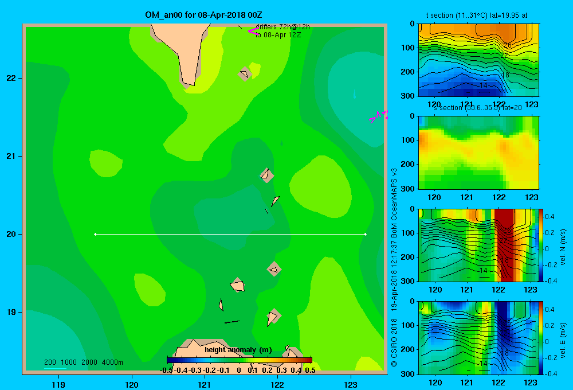The height and width of the screenshot is (390, 573).
Task: Click the small island near 21.5E 22N
Action: click(245, 74)
